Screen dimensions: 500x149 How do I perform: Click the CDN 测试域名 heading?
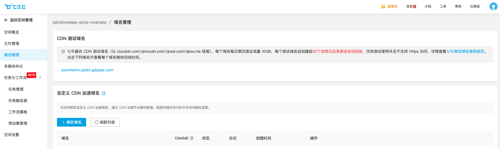(x=71, y=38)
